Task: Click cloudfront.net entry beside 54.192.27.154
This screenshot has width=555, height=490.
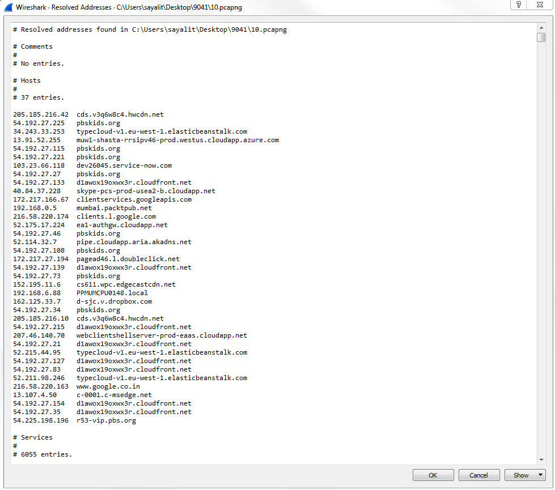Action: pos(134,403)
